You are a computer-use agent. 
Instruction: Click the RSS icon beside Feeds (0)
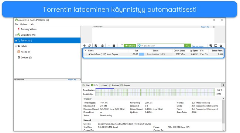[19, 52]
